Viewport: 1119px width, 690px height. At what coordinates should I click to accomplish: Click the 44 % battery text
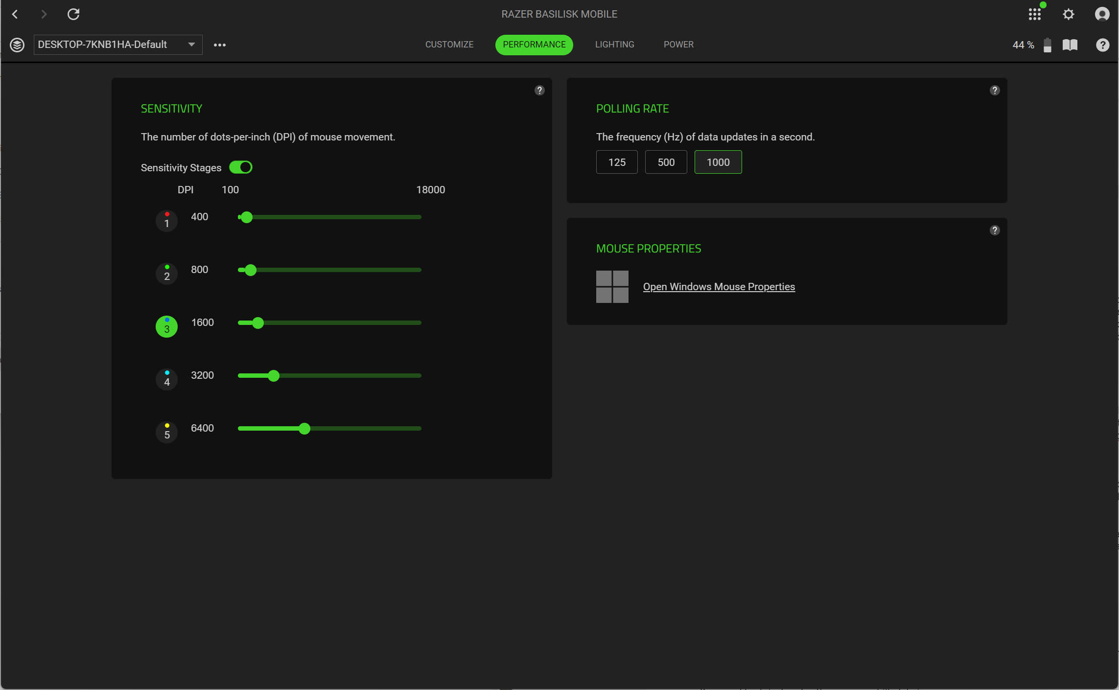pyautogui.click(x=1024, y=45)
